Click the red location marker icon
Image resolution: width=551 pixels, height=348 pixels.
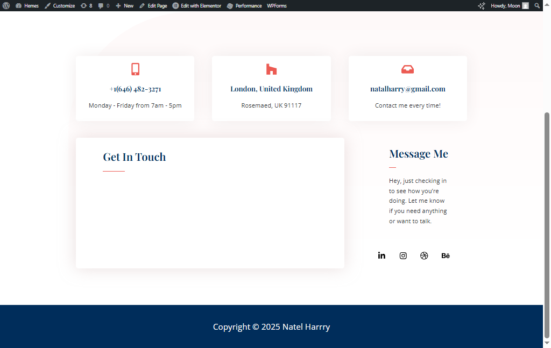pos(271,69)
